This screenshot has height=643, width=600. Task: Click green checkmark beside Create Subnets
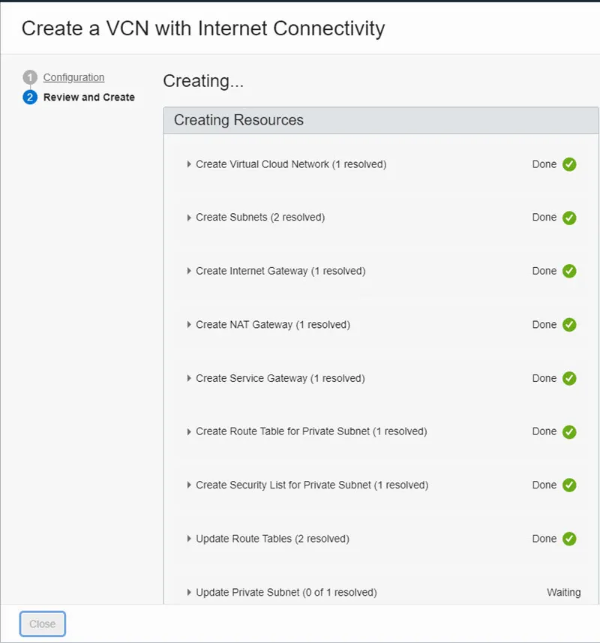[x=569, y=218]
